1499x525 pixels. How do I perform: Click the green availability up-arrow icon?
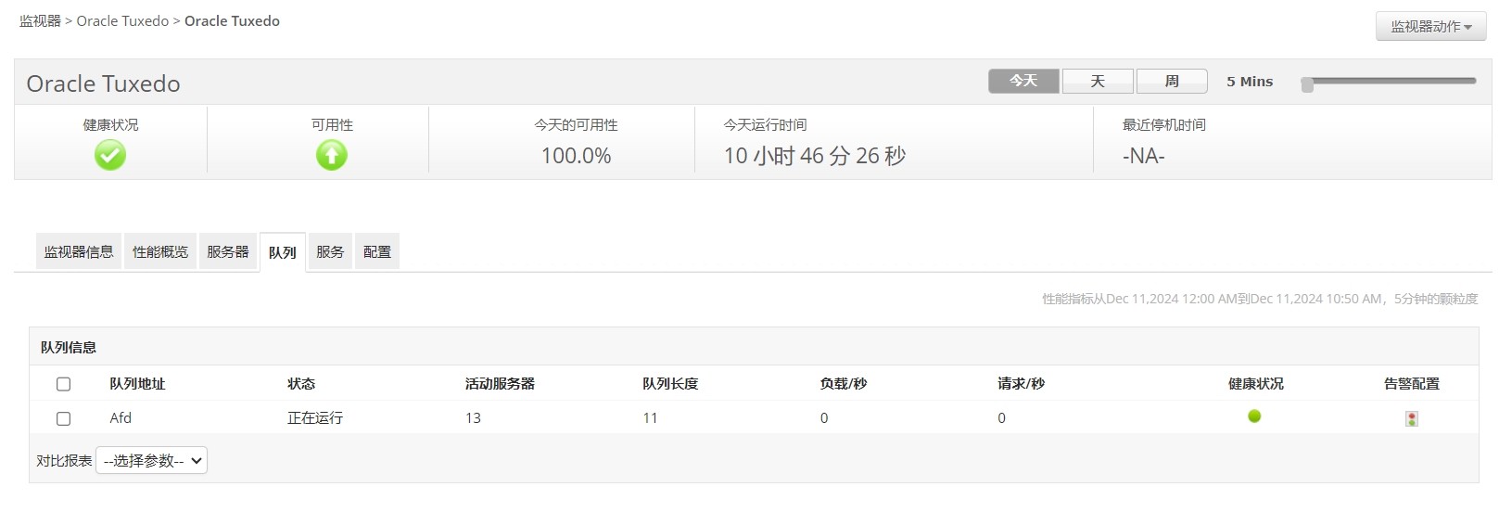tap(332, 155)
